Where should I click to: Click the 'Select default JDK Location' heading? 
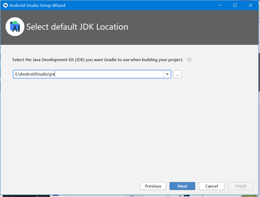point(77,27)
